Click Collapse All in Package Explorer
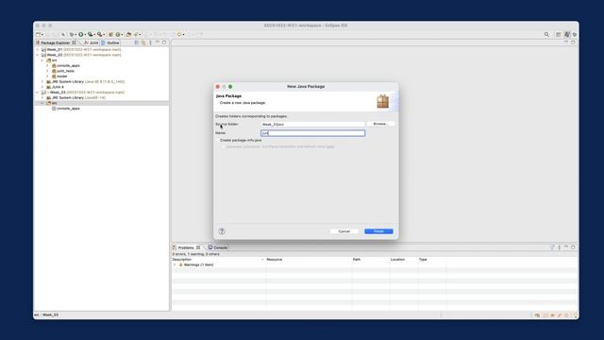Image resolution: width=604 pixels, height=340 pixels. coord(136,42)
